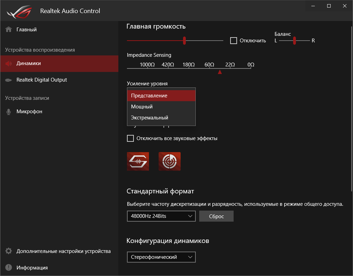Click the Realtek Digital Output connector icon
The height and width of the screenshot is (276, 353).
[x=9, y=80]
